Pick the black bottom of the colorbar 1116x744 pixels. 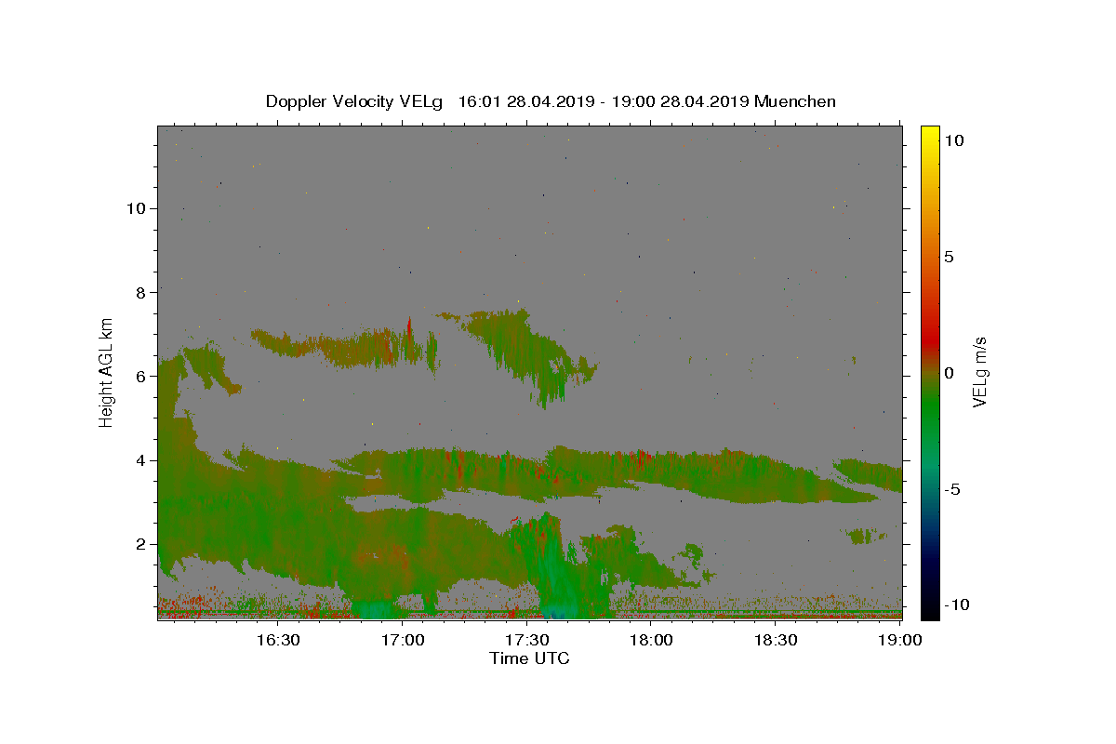[930, 609]
